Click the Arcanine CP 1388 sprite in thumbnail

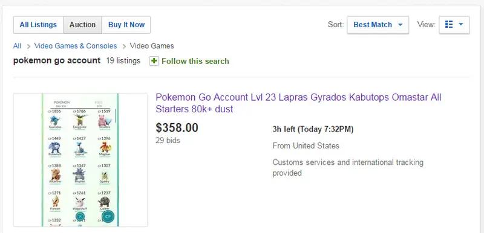55,174
